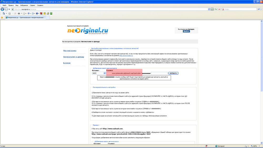
Task: Open Favorites with the star icon
Action: tap(2, 17)
